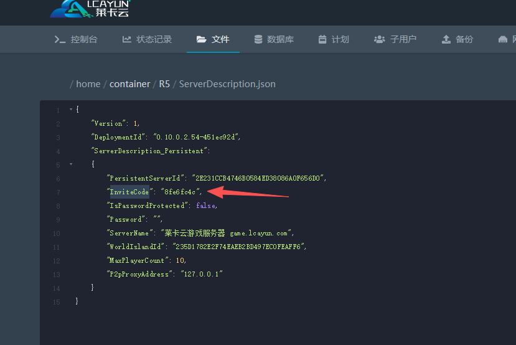Viewport: 516px width, 345px height.
Task: Navigate to the R5 breadcrumb folder
Action: [x=164, y=84]
